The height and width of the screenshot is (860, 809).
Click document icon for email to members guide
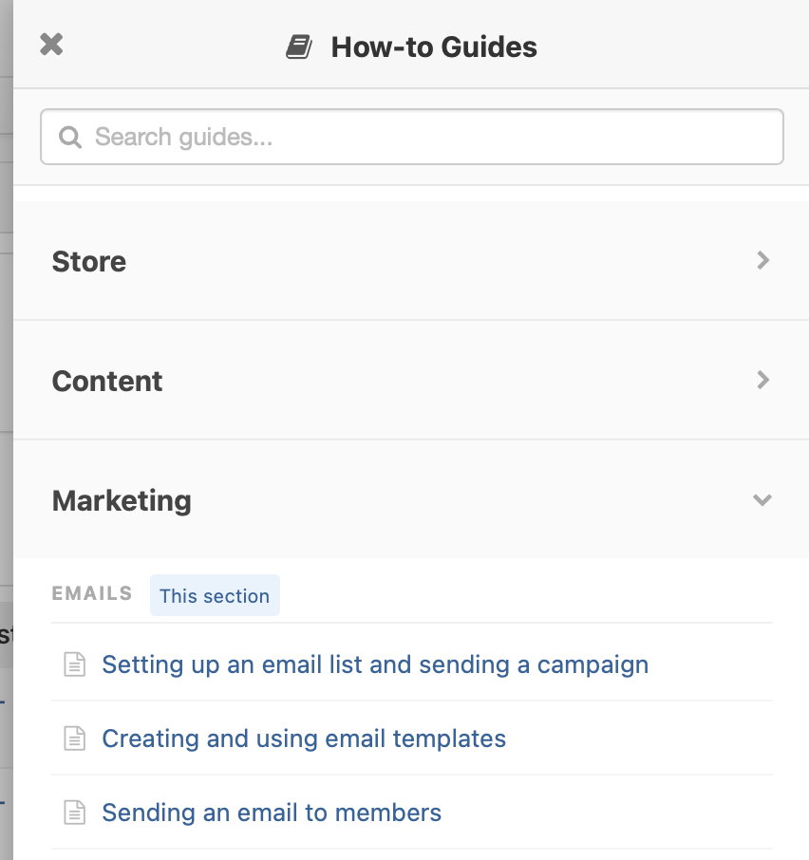pyautogui.click(x=74, y=813)
